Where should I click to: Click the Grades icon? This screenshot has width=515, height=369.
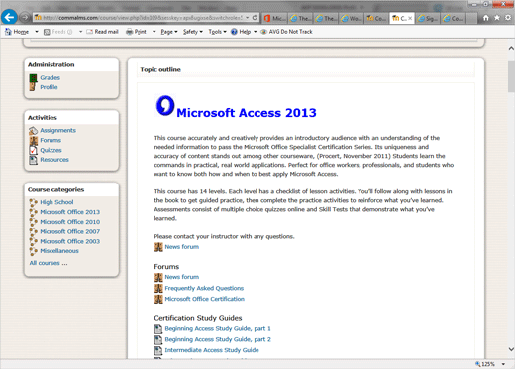click(33, 78)
